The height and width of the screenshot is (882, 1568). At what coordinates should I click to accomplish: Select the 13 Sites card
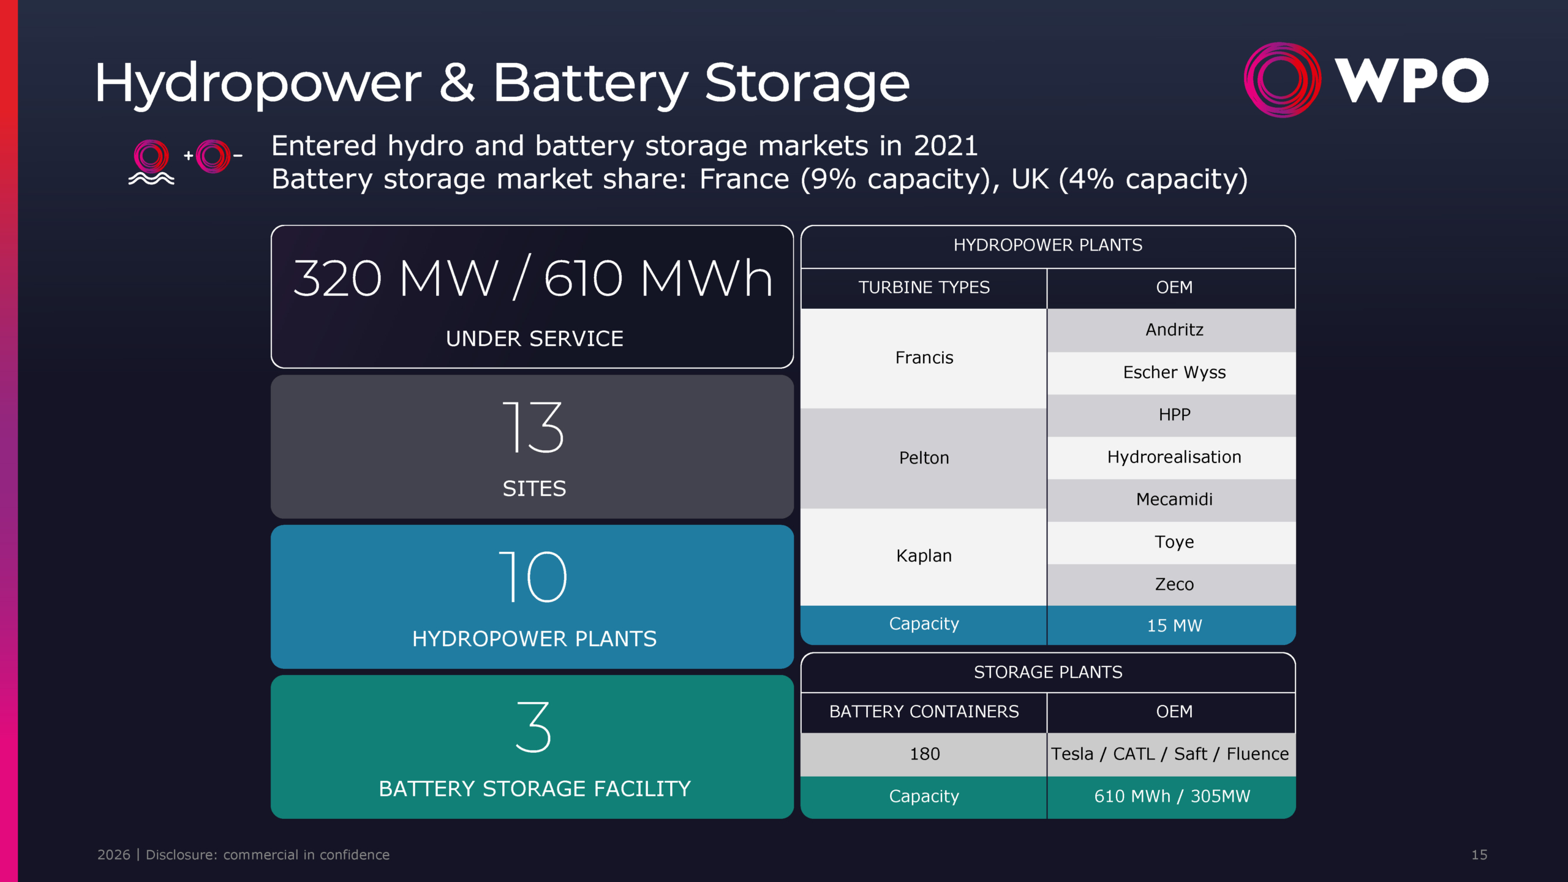coord(532,447)
